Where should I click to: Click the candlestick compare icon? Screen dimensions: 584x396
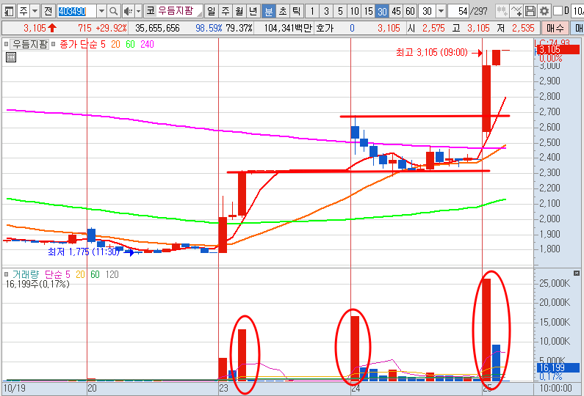tap(502, 11)
